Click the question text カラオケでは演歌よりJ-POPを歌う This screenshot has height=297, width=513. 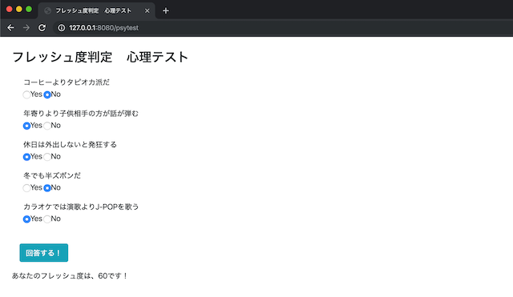pos(81,207)
